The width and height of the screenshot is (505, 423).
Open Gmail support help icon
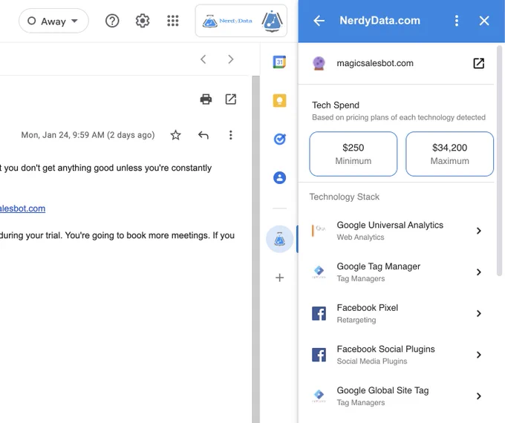(112, 21)
